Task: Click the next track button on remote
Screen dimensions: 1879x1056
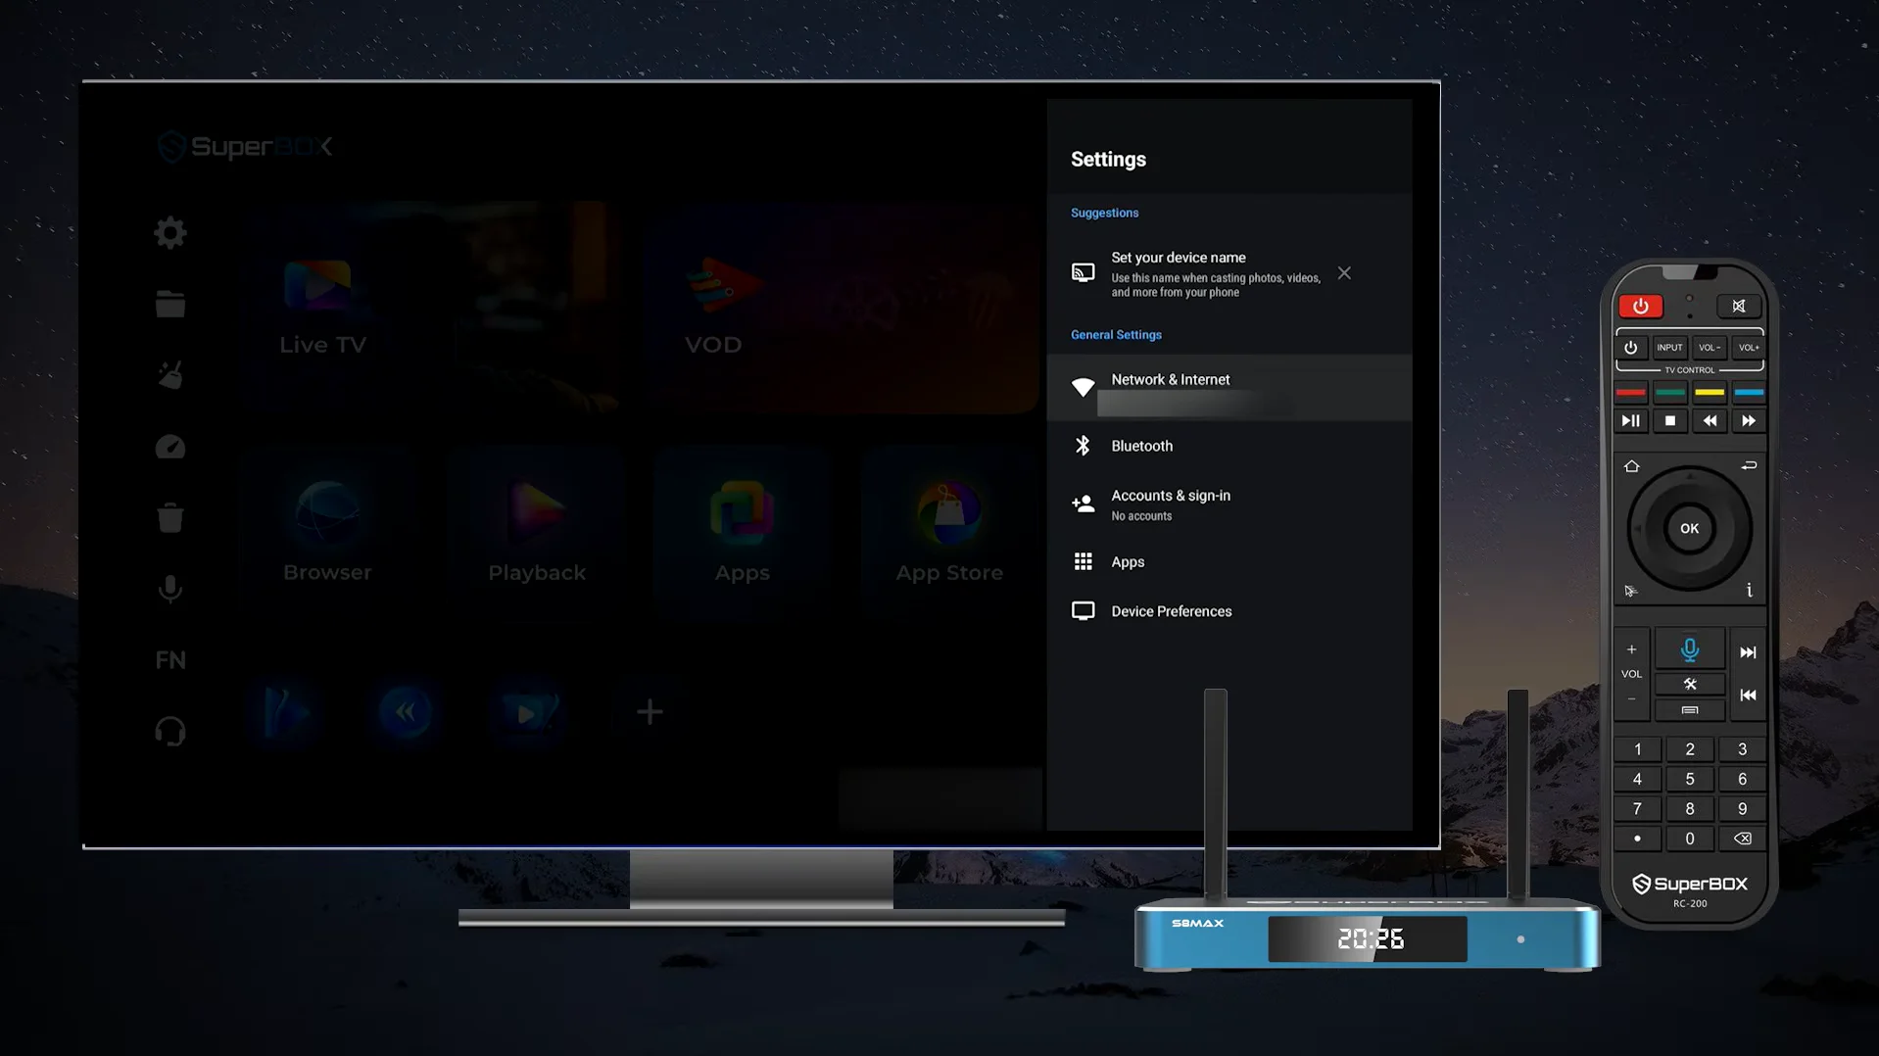Action: (x=1748, y=652)
